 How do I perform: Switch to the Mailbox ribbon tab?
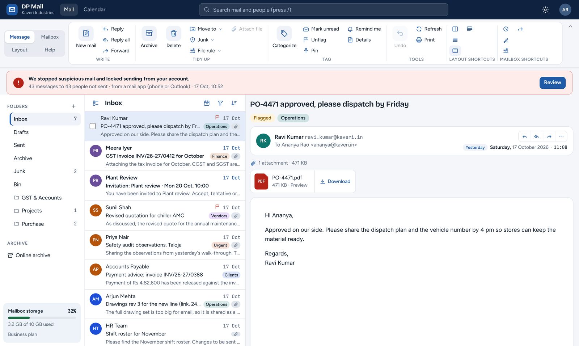coord(50,37)
